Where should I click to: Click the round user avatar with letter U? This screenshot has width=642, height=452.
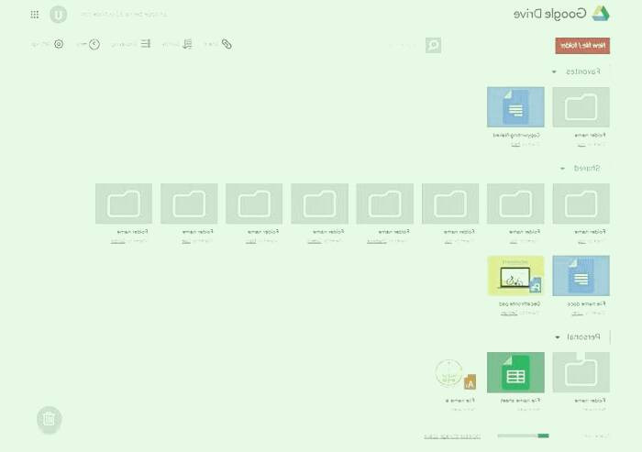tap(58, 15)
